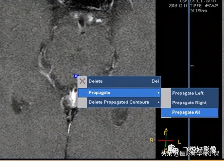Click the icon slot beside Propagate Left

165,93
